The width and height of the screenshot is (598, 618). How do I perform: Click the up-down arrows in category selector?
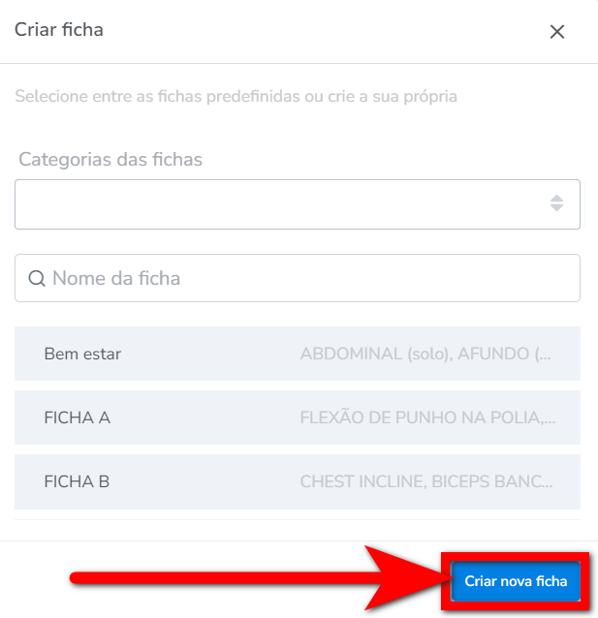[x=556, y=203]
